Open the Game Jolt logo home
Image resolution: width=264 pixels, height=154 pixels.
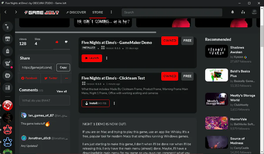click(42, 12)
